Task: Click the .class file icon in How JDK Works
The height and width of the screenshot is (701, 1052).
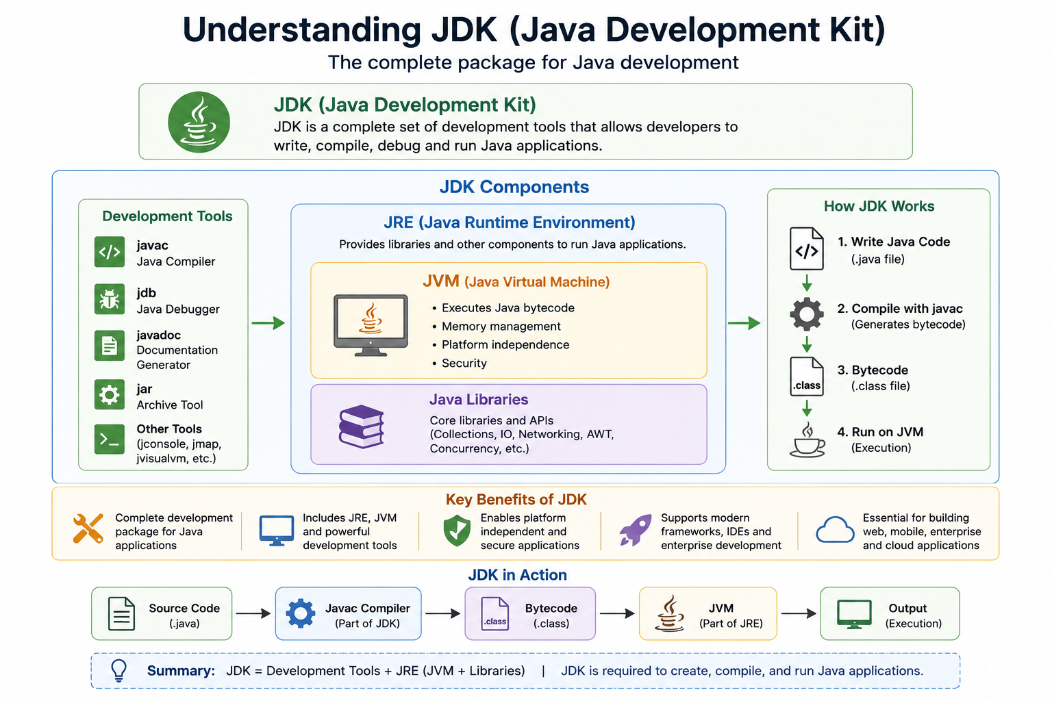Action: pos(806,376)
